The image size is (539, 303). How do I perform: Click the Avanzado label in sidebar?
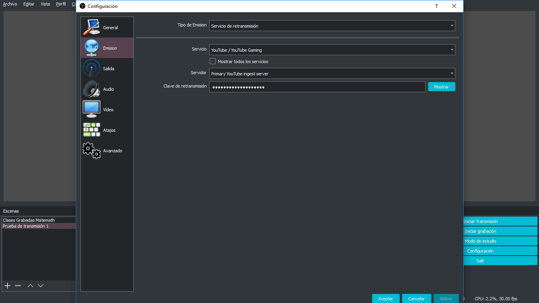pos(112,151)
